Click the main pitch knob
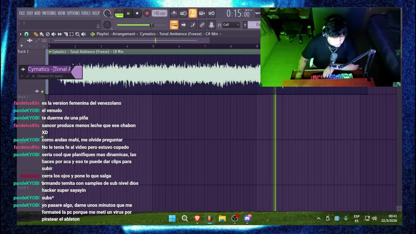Viewport: 416px width, 234px height. point(107,25)
